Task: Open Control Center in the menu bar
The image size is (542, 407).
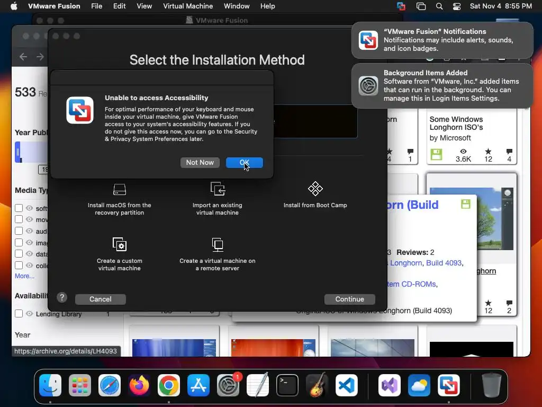Action: (457, 6)
